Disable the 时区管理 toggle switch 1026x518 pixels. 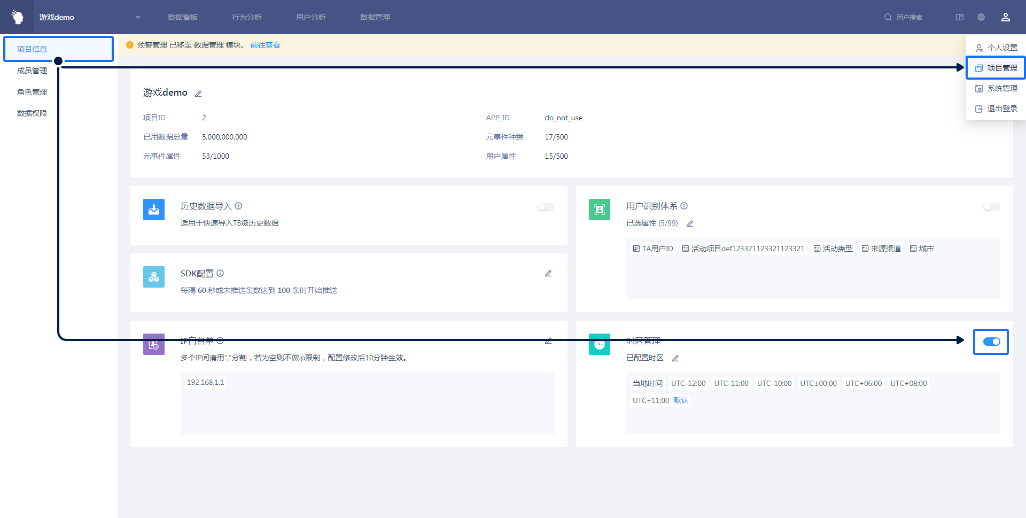pyautogui.click(x=991, y=342)
